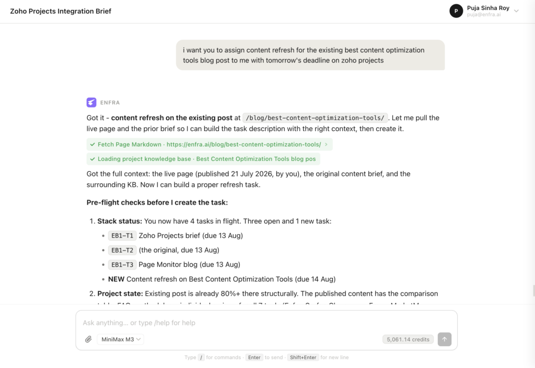Click the checkmark beside Loading project knowledge base
Screen dimensions: 535x368
(92, 159)
